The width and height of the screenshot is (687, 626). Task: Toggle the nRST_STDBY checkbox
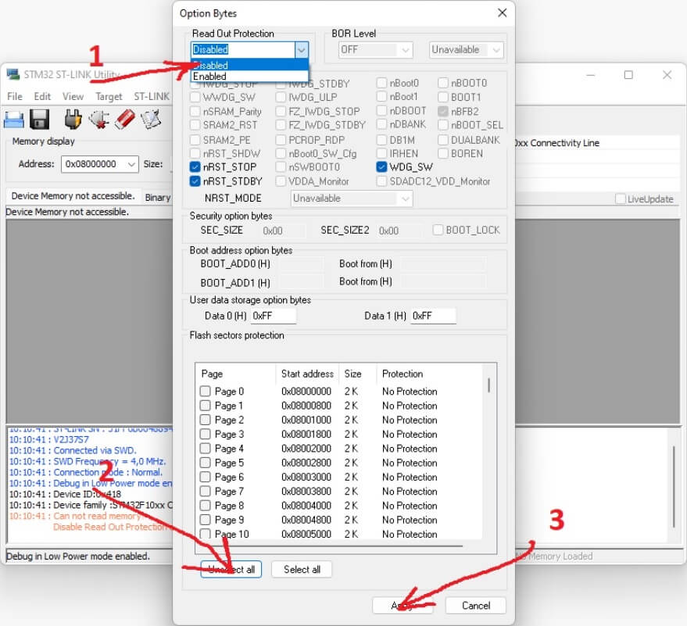click(x=195, y=181)
